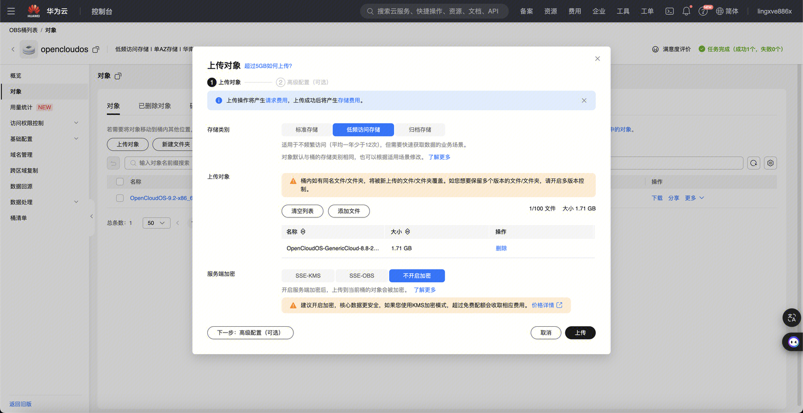803x413 pixels.
Task: Switch language via globe 简体
Action: pyautogui.click(x=727, y=11)
